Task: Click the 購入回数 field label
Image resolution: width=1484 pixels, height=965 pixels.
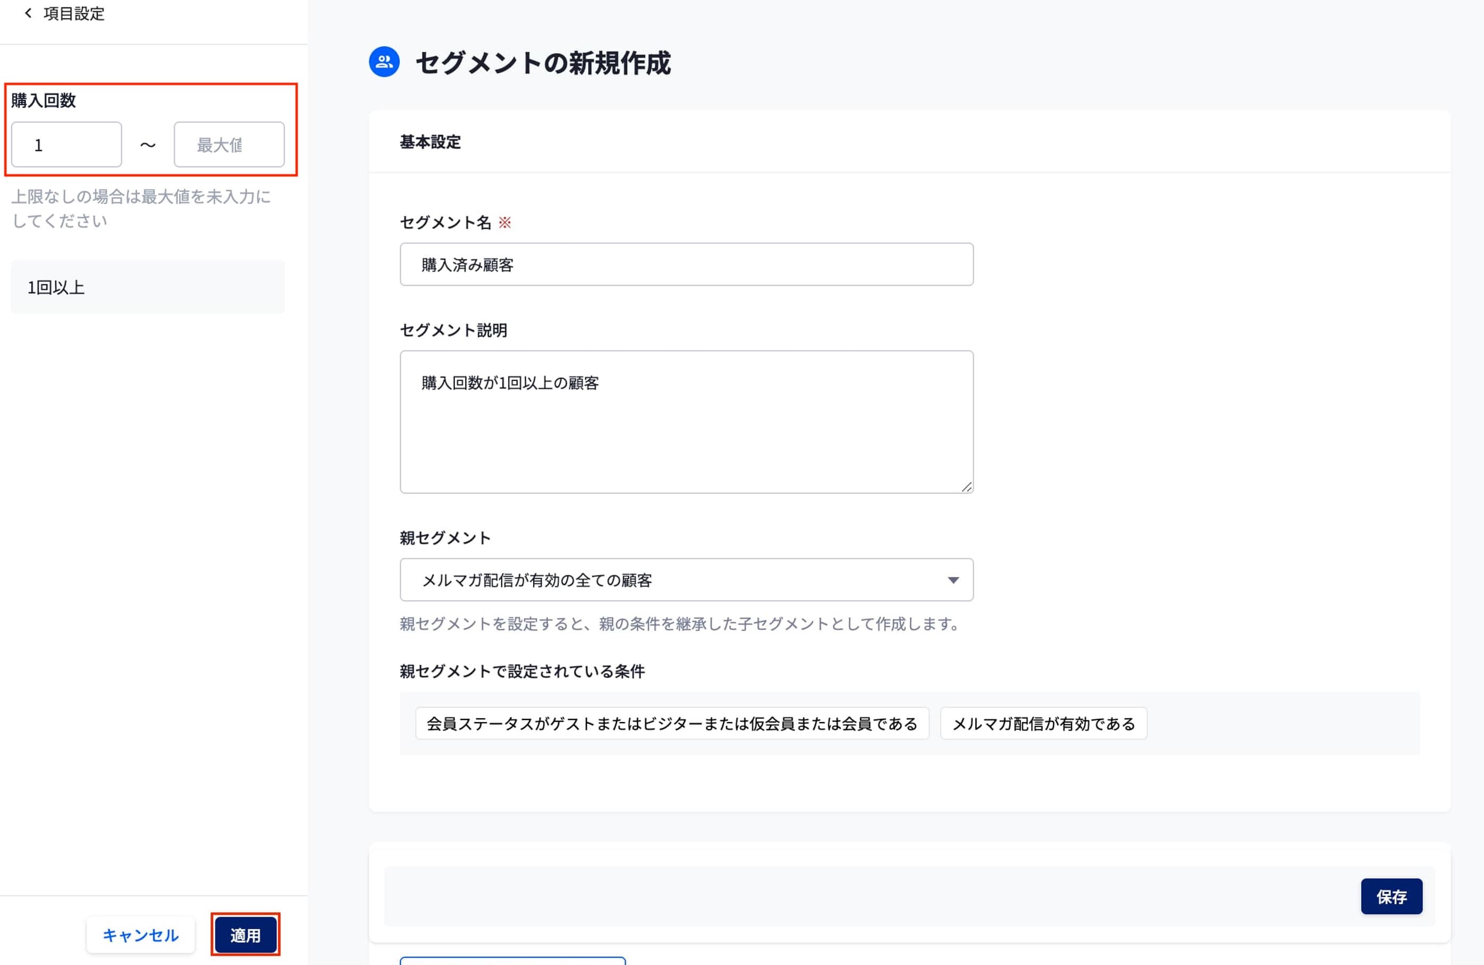Action: point(44,100)
